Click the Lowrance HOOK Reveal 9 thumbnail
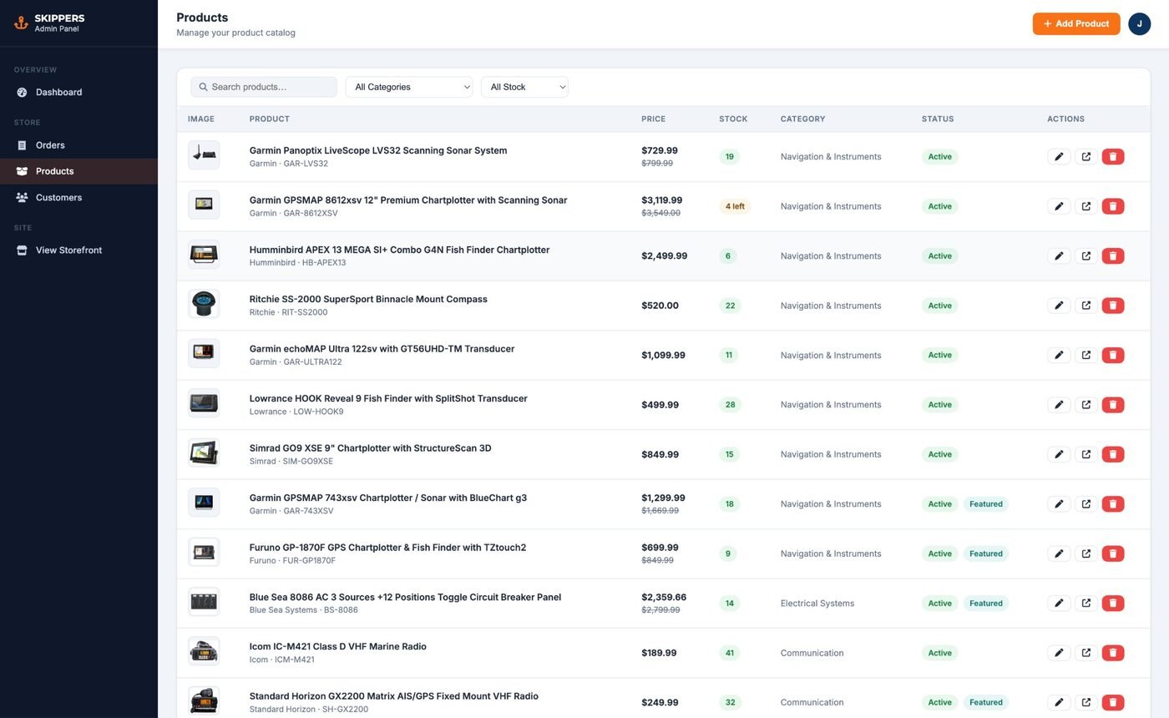The width and height of the screenshot is (1169, 718). click(x=204, y=403)
